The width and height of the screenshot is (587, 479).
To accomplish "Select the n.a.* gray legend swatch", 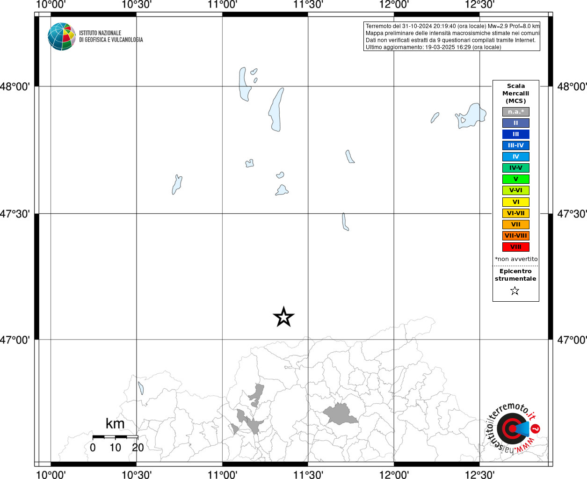I will (x=516, y=112).
